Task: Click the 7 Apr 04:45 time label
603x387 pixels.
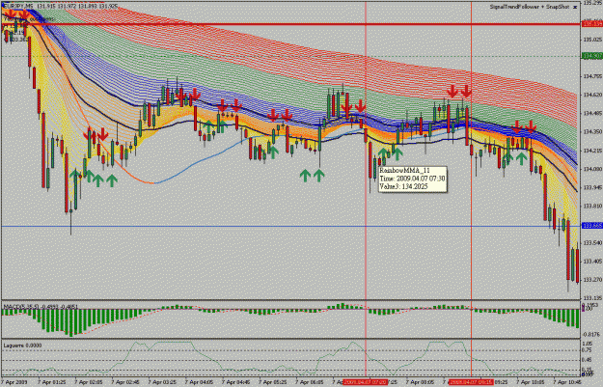Action: click(237, 382)
